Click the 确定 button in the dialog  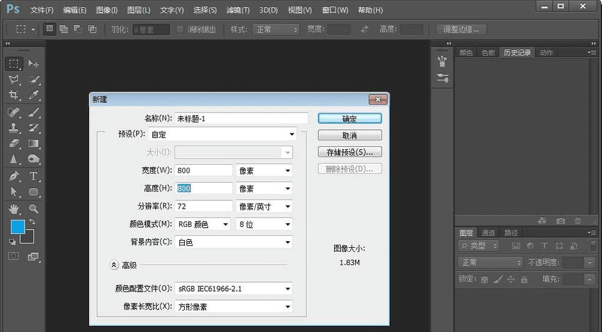pos(350,118)
